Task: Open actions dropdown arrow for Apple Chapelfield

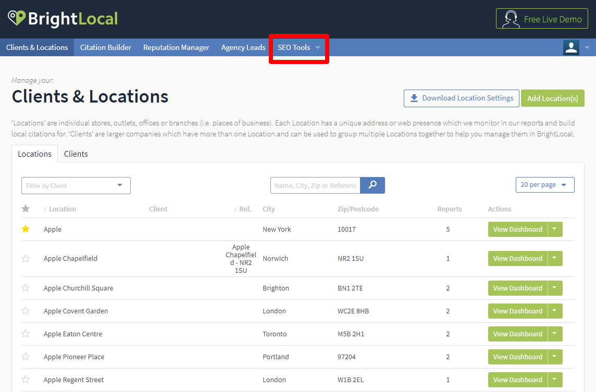Action: 555,258
